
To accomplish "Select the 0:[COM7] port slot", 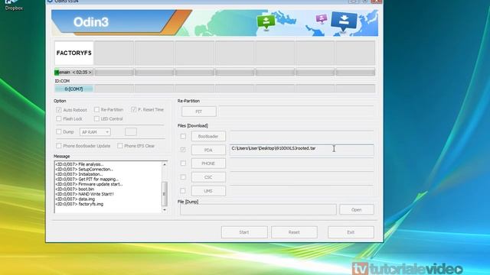I will pos(73,89).
